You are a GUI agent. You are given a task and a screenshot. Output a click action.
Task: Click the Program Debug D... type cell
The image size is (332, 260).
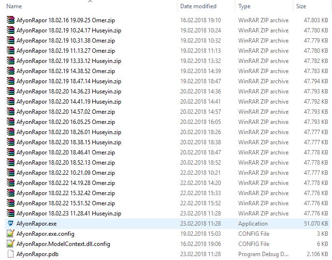[263, 254]
